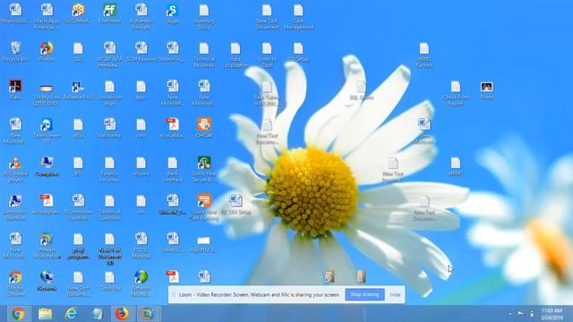
Task: Select the Quick Heal Safe Banking shortcut
Action: coord(204,208)
